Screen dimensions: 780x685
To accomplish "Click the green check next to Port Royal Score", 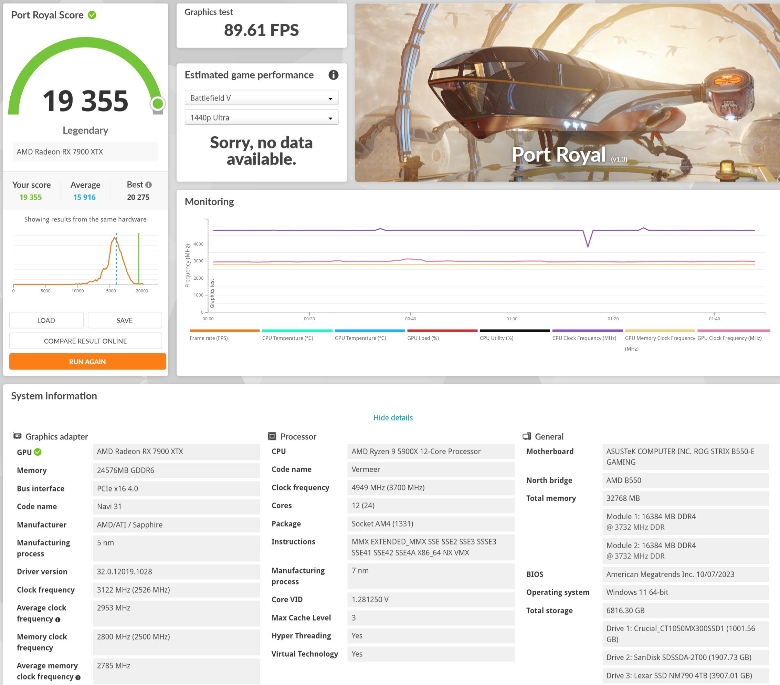I will (92, 15).
